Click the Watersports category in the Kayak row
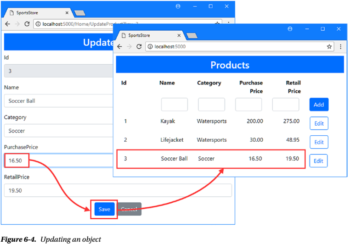 pos(212,121)
